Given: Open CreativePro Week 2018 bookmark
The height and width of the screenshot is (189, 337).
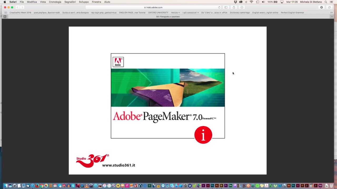Looking at the screenshot, I should click(20, 13).
